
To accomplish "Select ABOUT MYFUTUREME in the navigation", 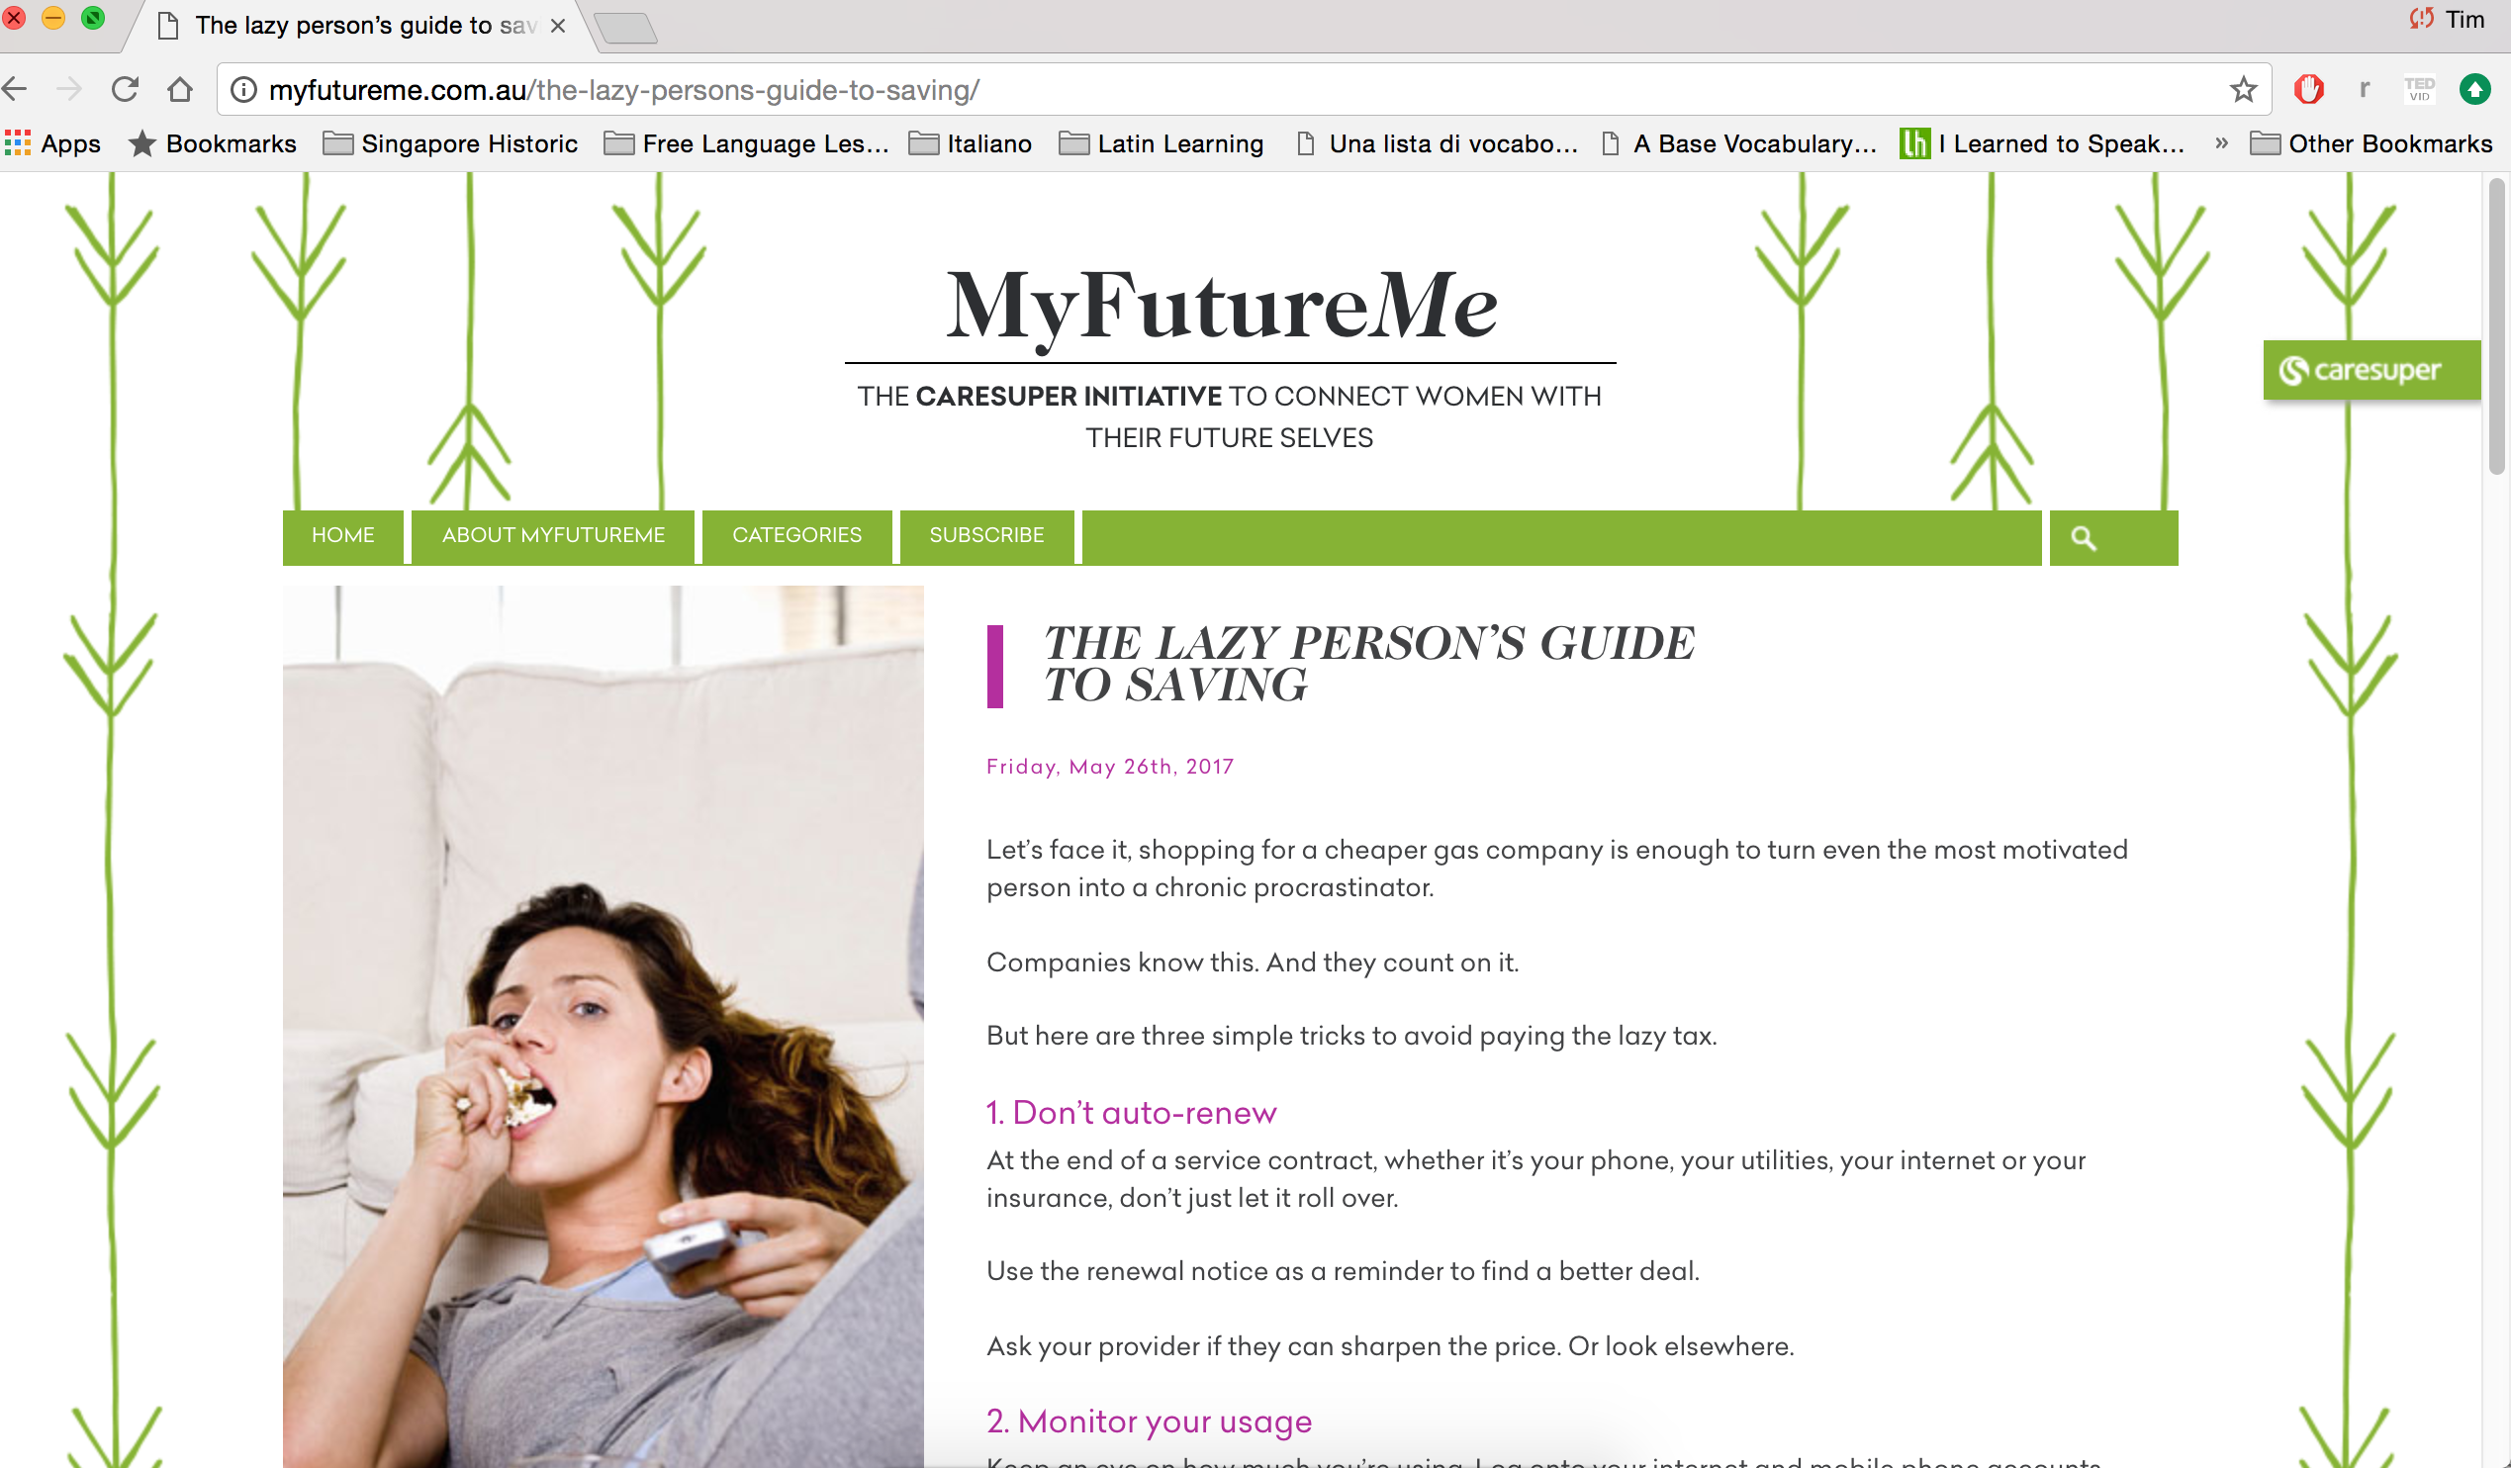I will click(x=553, y=536).
